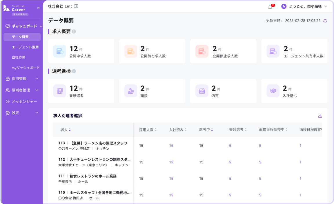The width and height of the screenshot is (334, 204).
Task: Sort by 入社済み column arrows
Action: click(x=186, y=130)
